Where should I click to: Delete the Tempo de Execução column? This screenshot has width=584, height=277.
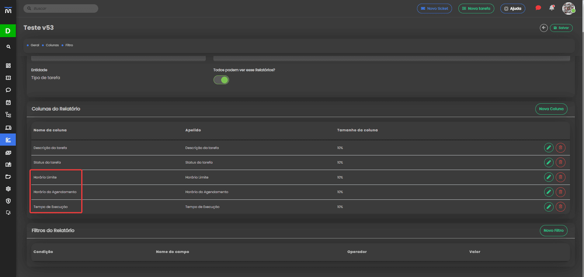pos(560,207)
